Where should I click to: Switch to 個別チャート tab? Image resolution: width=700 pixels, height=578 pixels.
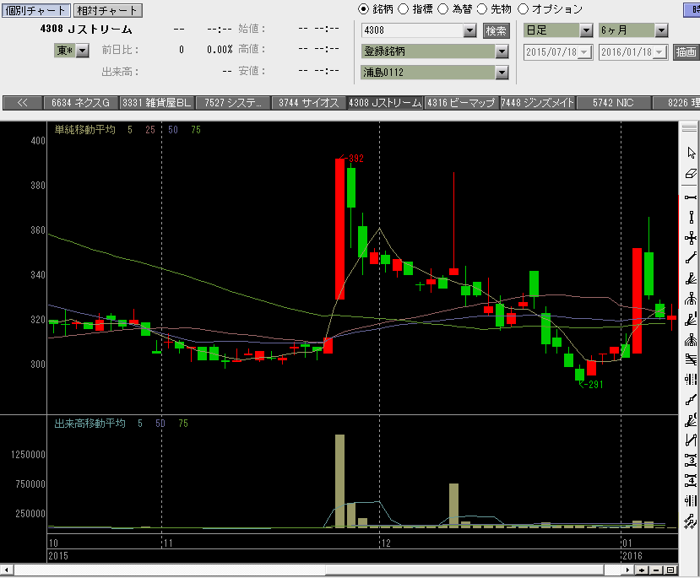[35, 10]
